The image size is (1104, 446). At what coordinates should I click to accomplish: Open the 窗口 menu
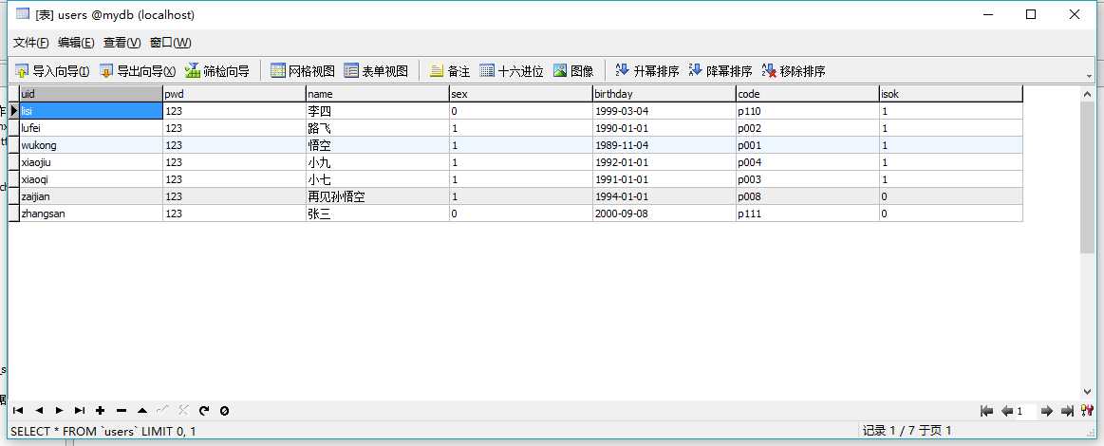tap(170, 42)
